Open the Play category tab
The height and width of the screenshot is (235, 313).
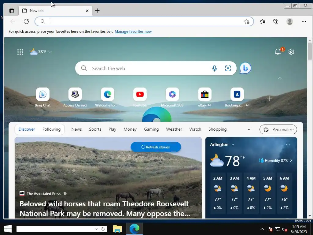(x=112, y=129)
